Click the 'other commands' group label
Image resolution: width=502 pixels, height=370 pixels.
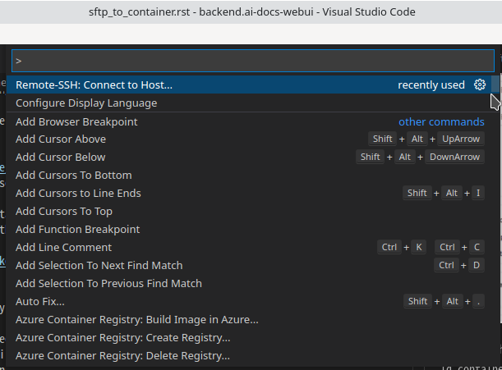(441, 122)
